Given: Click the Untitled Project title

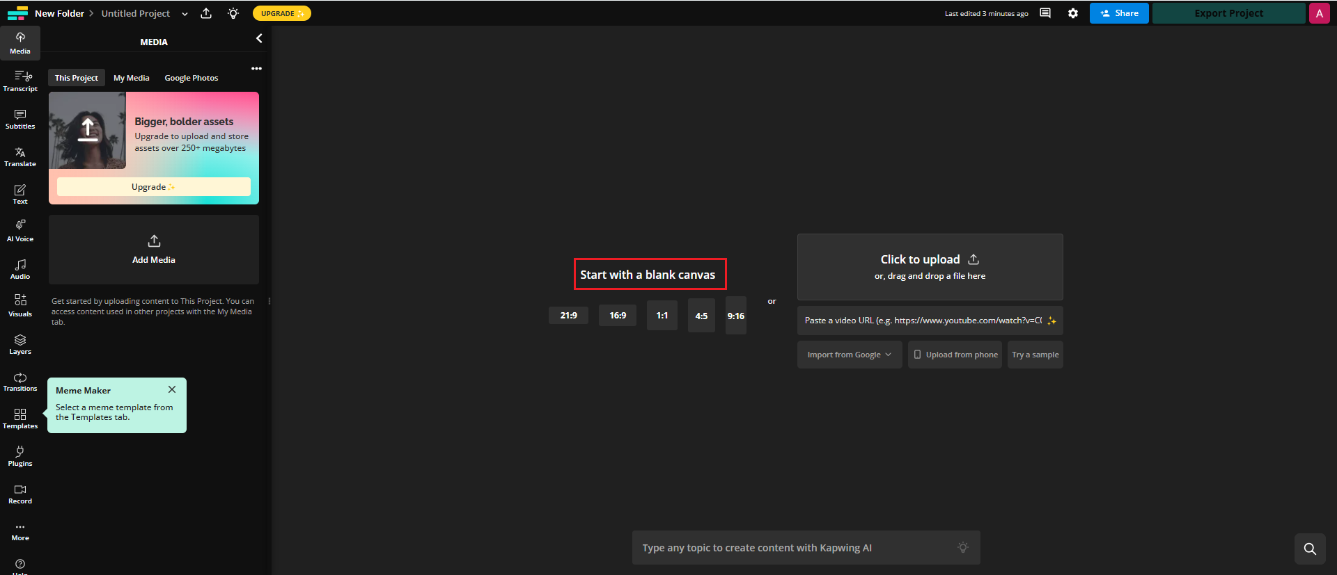Looking at the screenshot, I should [x=136, y=13].
